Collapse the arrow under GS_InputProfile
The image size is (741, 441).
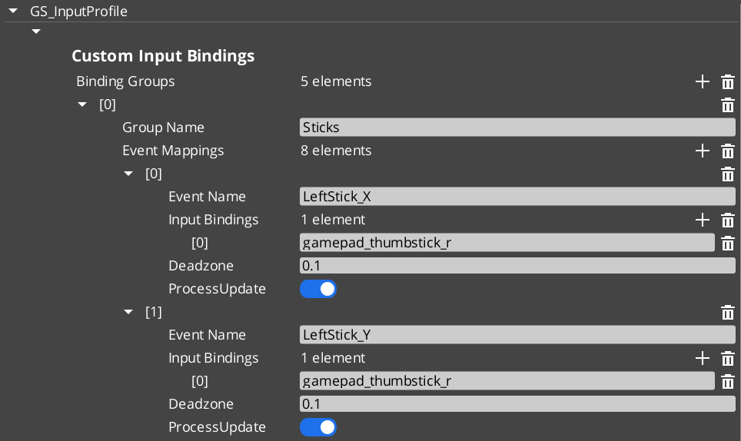36,31
